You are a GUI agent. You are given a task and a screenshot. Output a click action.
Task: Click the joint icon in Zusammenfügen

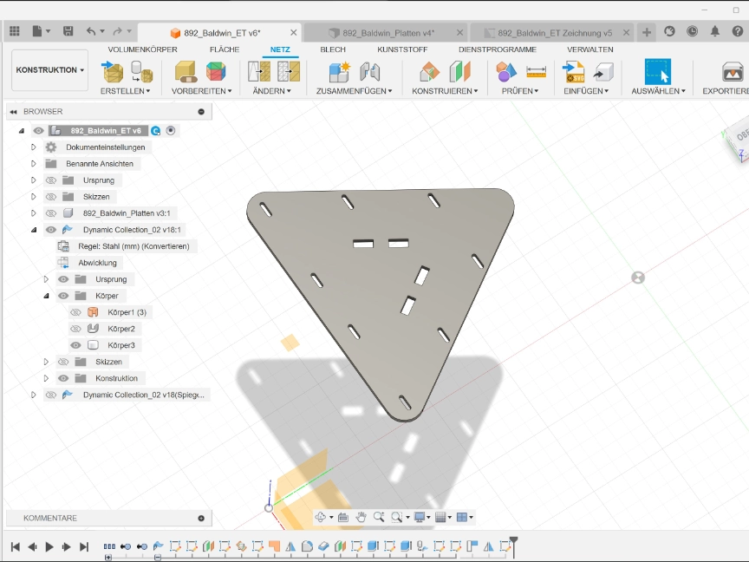click(x=369, y=72)
